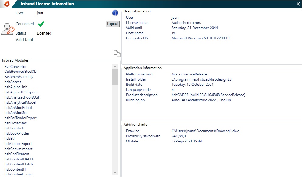Select hsbAlpineLink module

pyautogui.click(x=16, y=87)
